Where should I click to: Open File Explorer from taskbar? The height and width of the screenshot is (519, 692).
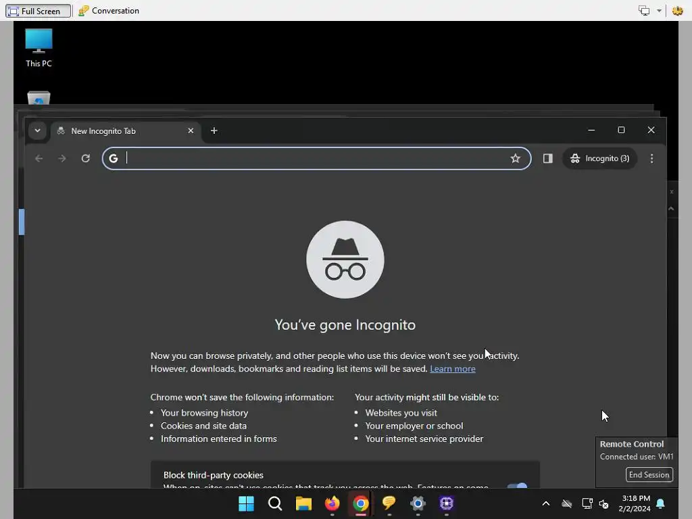coord(303,503)
